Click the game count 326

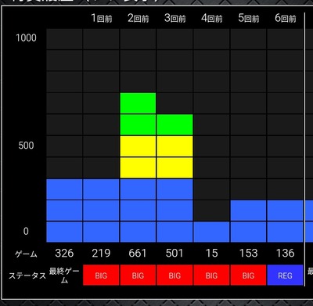tap(64, 253)
